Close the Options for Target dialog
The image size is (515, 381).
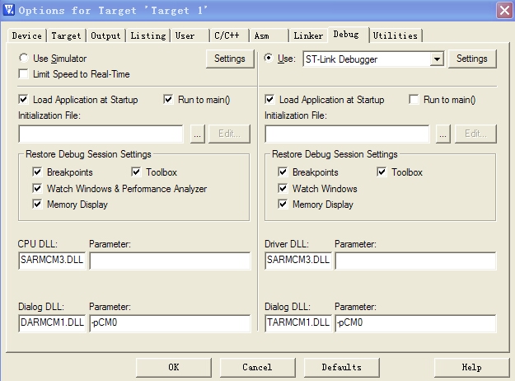[x=504, y=11]
